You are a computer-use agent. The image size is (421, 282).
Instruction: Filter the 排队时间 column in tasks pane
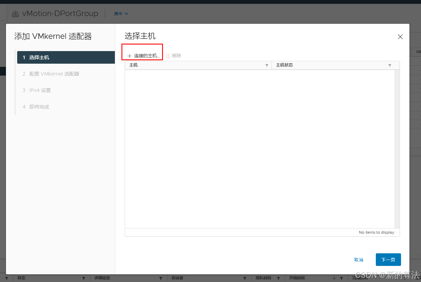(278, 278)
